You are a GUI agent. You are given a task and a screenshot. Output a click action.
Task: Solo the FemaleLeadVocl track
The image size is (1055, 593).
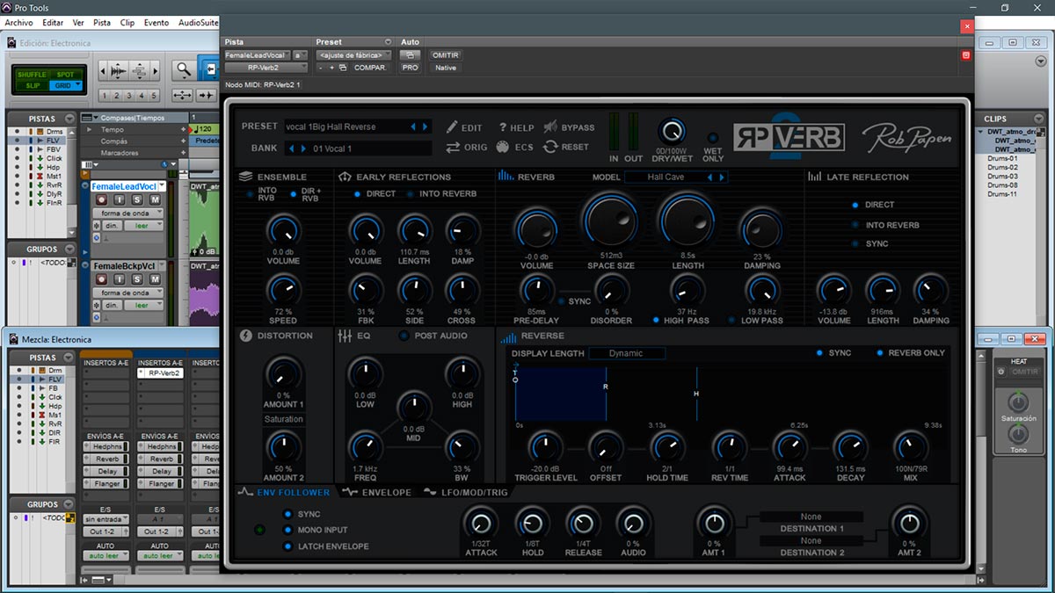(x=136, y=200)
